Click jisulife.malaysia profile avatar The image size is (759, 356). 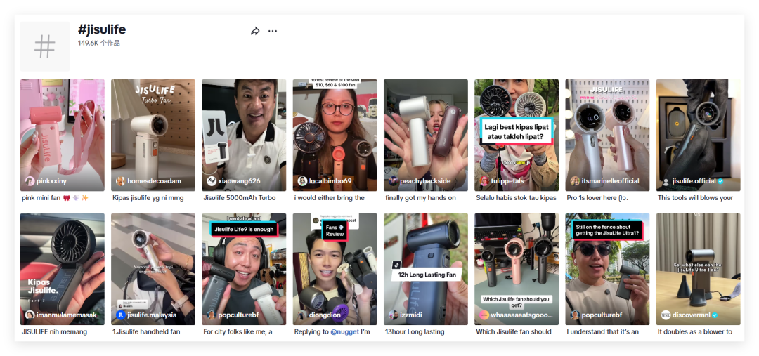tap(121, 315)
